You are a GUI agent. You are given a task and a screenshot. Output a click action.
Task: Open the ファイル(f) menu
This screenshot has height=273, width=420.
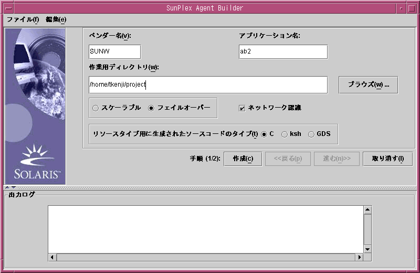tap(23, 19)
